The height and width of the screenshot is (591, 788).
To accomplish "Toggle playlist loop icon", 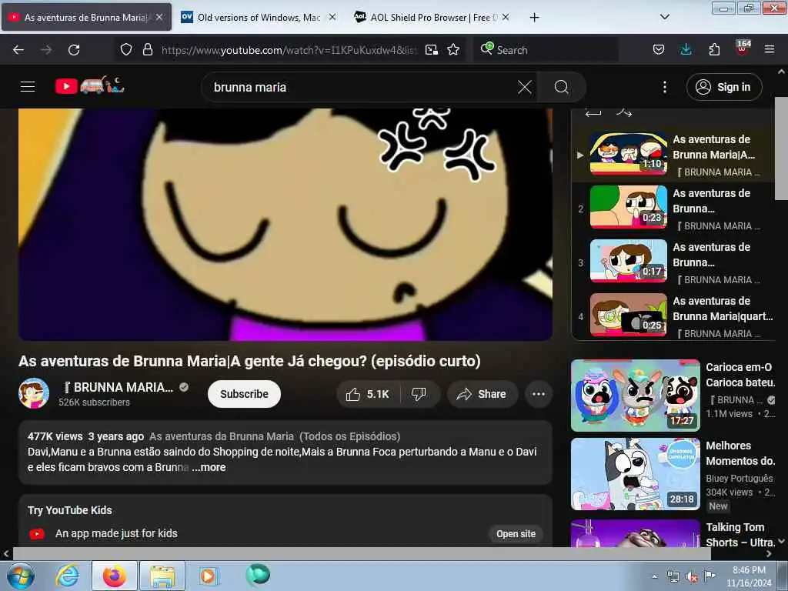I will click(x=593, y=112).
